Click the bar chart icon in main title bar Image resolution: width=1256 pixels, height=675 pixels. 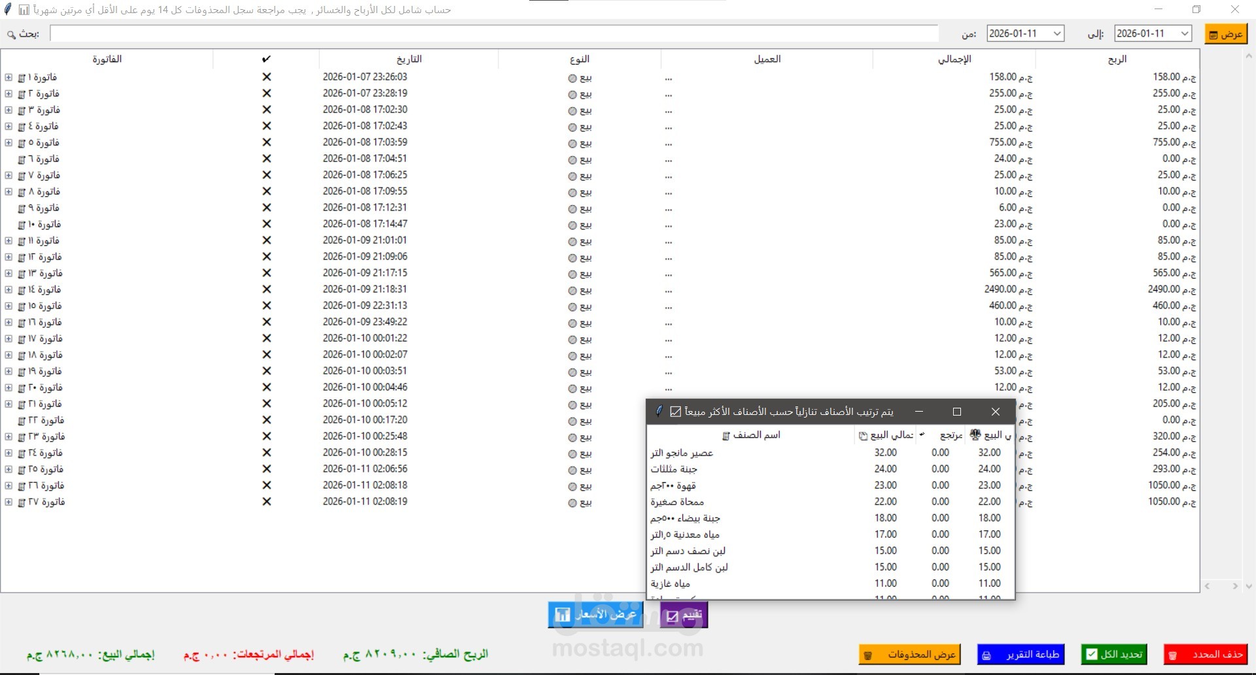[x=24, y=10]
